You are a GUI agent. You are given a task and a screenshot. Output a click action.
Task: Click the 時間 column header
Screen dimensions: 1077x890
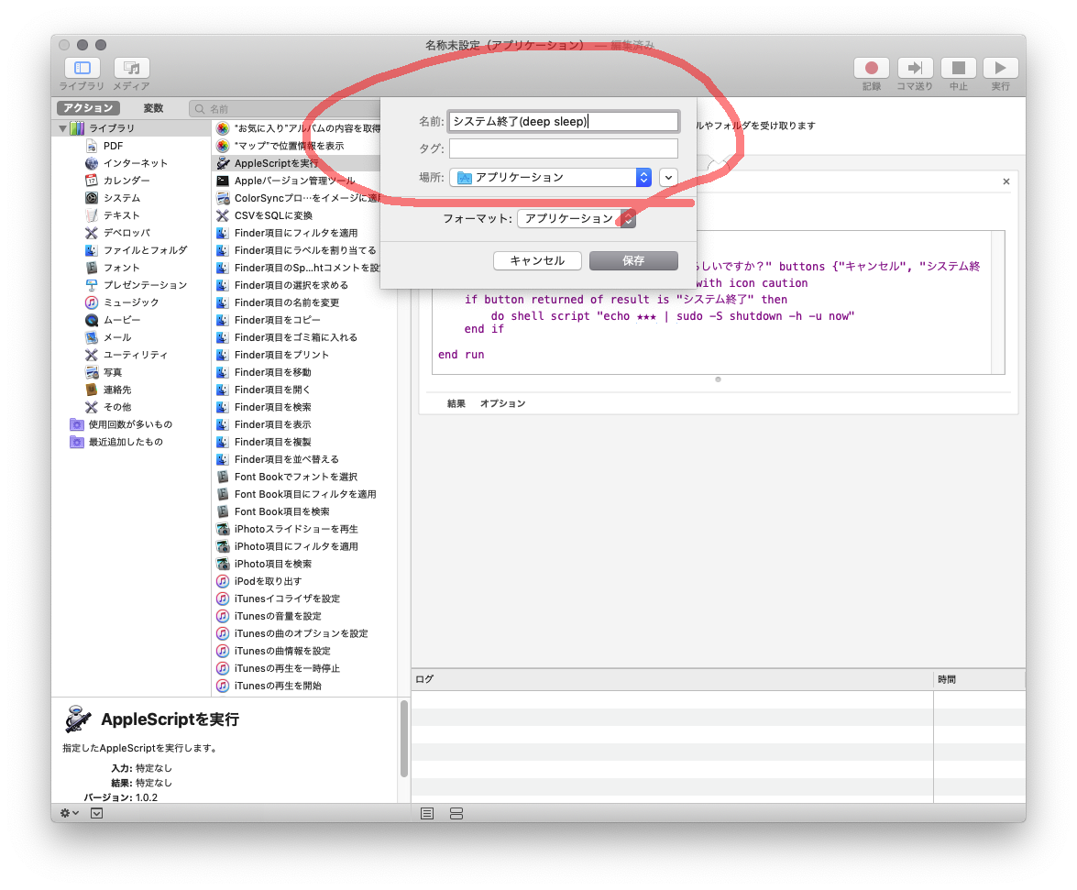(x=980, y=679)
